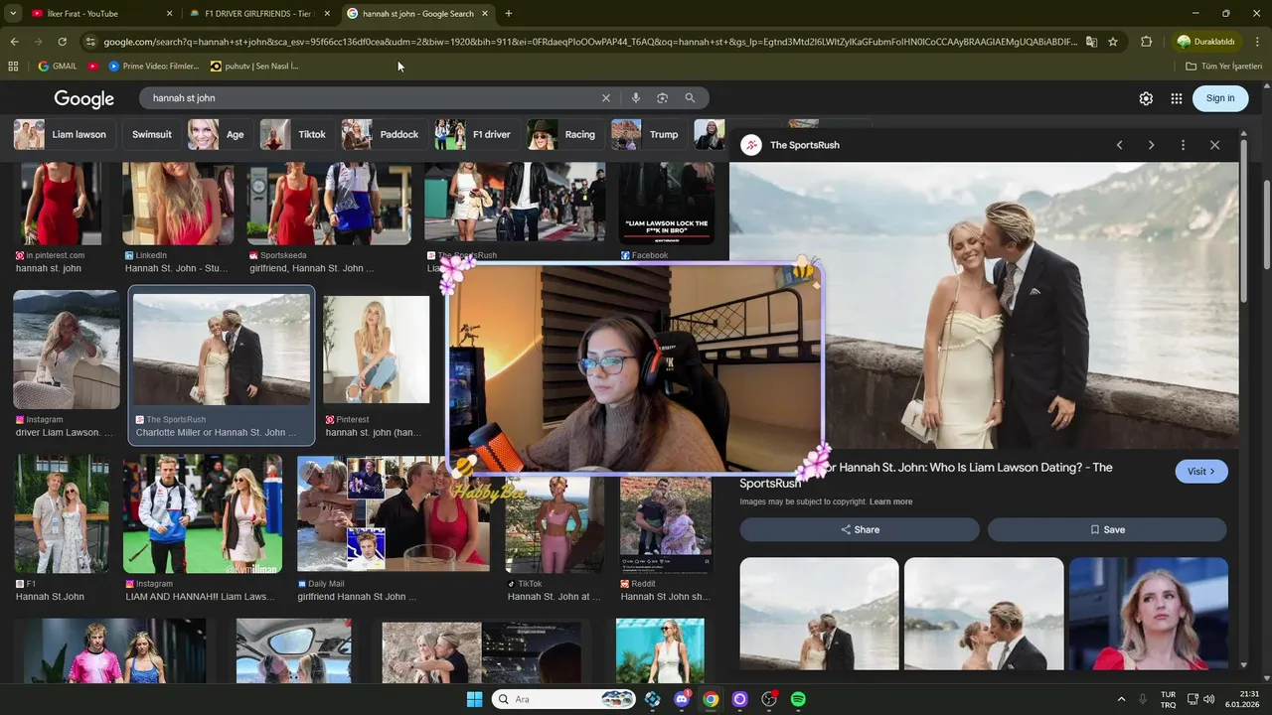The height and width of the screenshot is (715, 1272).
Task: Show next image in preview panel
Action: click(x=1151, y=145)
